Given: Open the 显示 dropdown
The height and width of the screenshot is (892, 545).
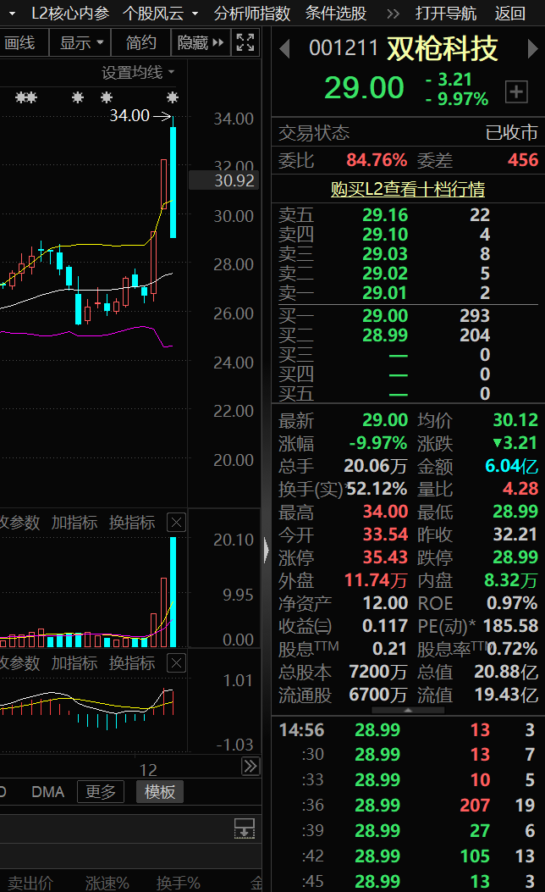Looking at the screenshot, I should point(81,42).
